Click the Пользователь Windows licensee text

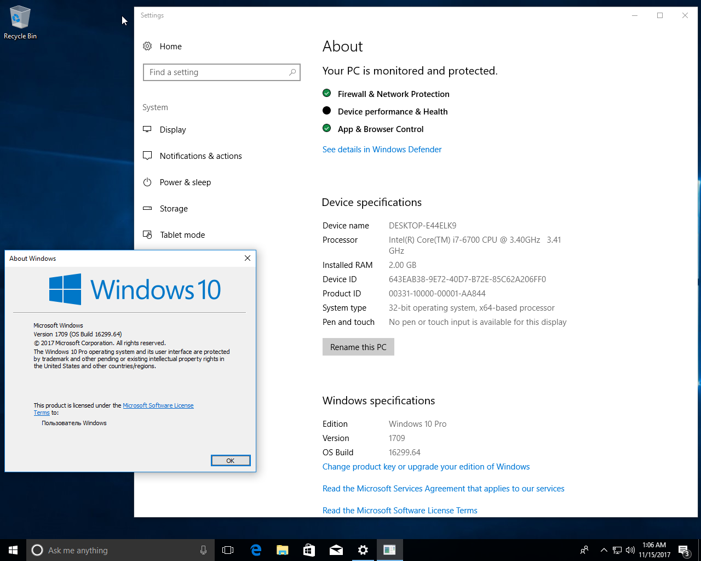[x=74, y=423]
